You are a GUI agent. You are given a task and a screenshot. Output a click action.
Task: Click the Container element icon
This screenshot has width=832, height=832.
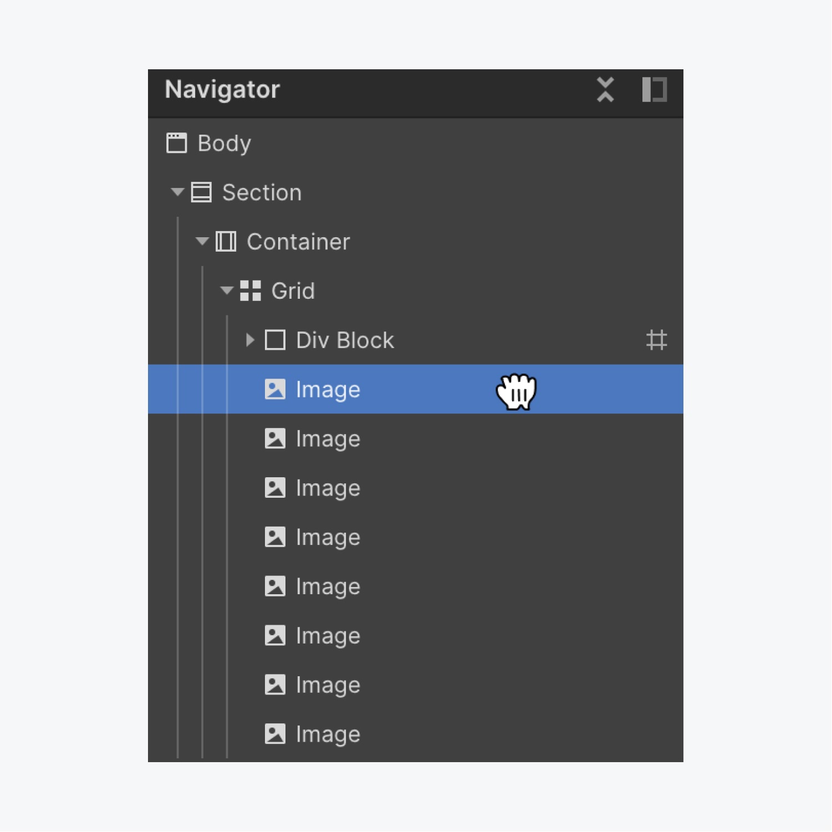[226, 242]
